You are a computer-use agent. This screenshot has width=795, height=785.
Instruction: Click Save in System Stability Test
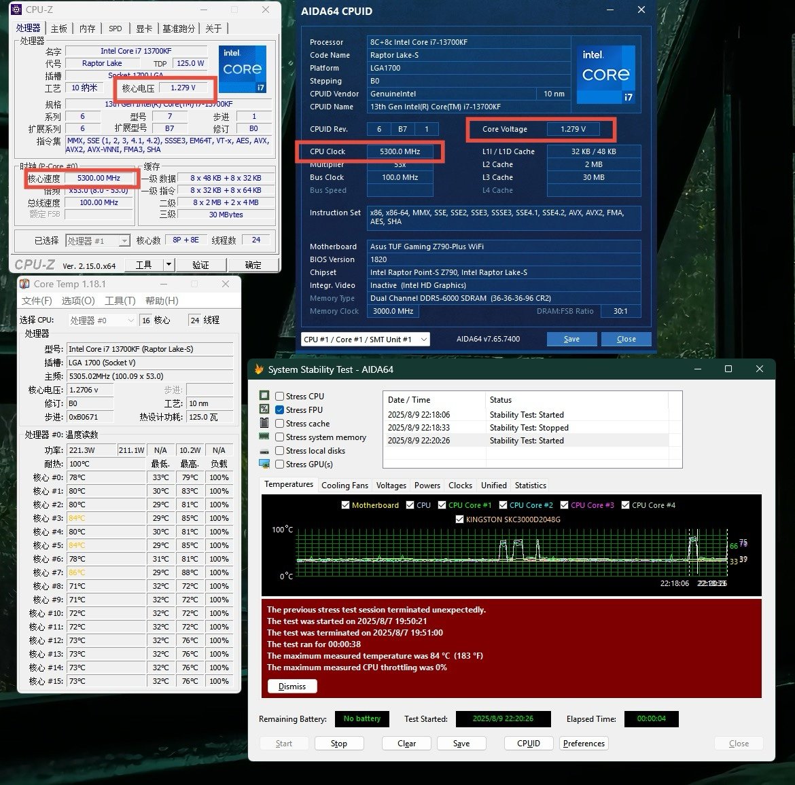point(461,744)
